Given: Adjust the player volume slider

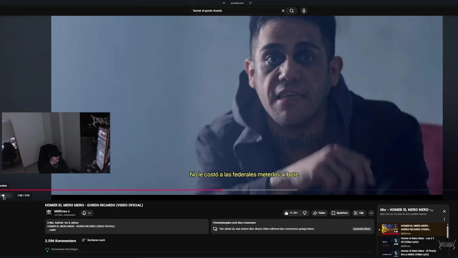Looking at the screenshot, I should tap(6, 195).
